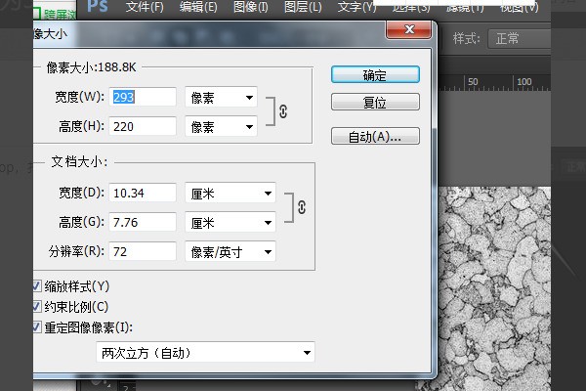Screen dimensions: 586x391
Task: Open the 两次立方 (自动) resampling method dropdown
Action: tap(206, 352)
